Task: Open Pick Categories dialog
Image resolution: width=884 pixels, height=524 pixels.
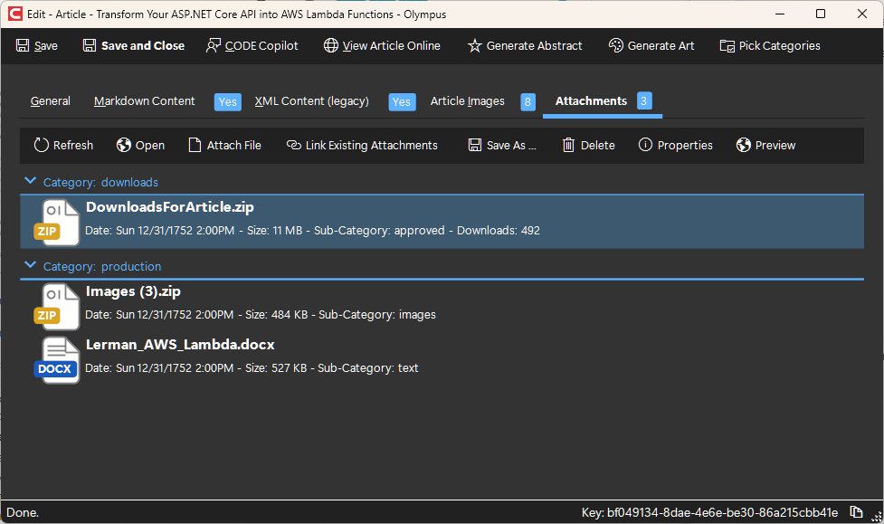Action: pos(770,45)
